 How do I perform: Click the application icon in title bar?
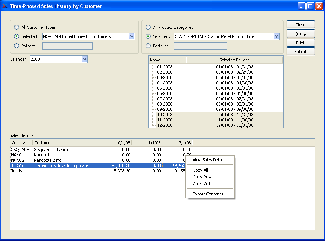point(5,6)
